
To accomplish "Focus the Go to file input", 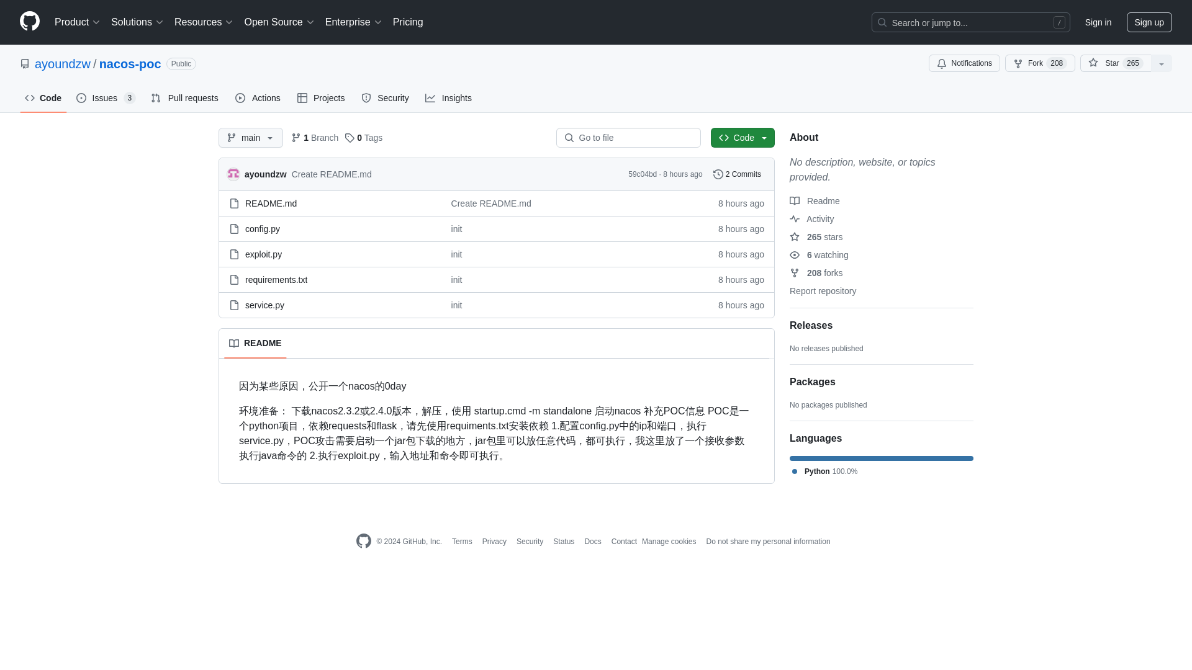I will [x=628, y=138].
